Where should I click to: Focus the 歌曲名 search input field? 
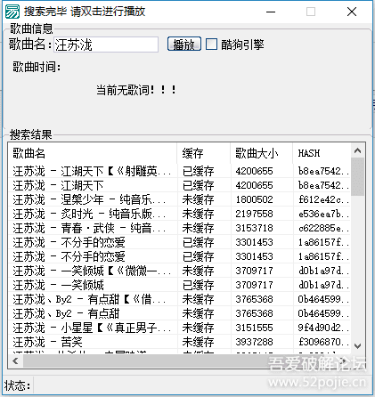106,45
